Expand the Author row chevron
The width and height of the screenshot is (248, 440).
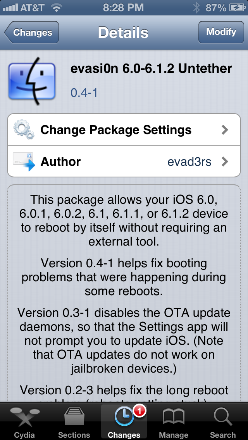[225, 162]
